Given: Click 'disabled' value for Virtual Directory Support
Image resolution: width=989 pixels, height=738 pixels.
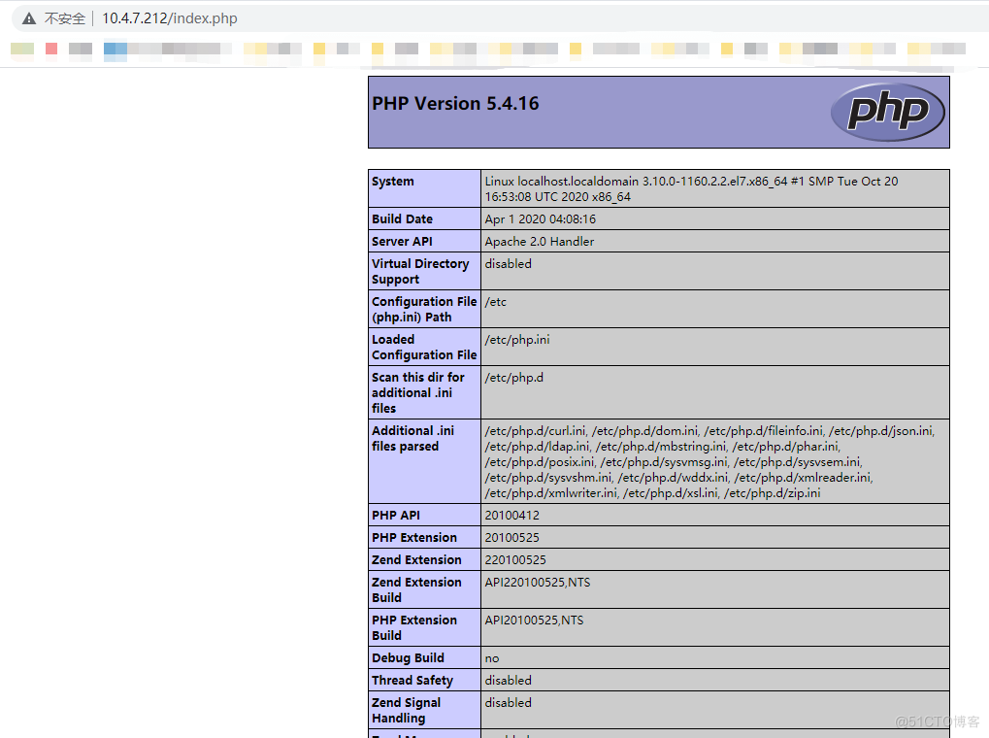Looking at the screenshot, I should pyautogui.click(x=509, y=264).
